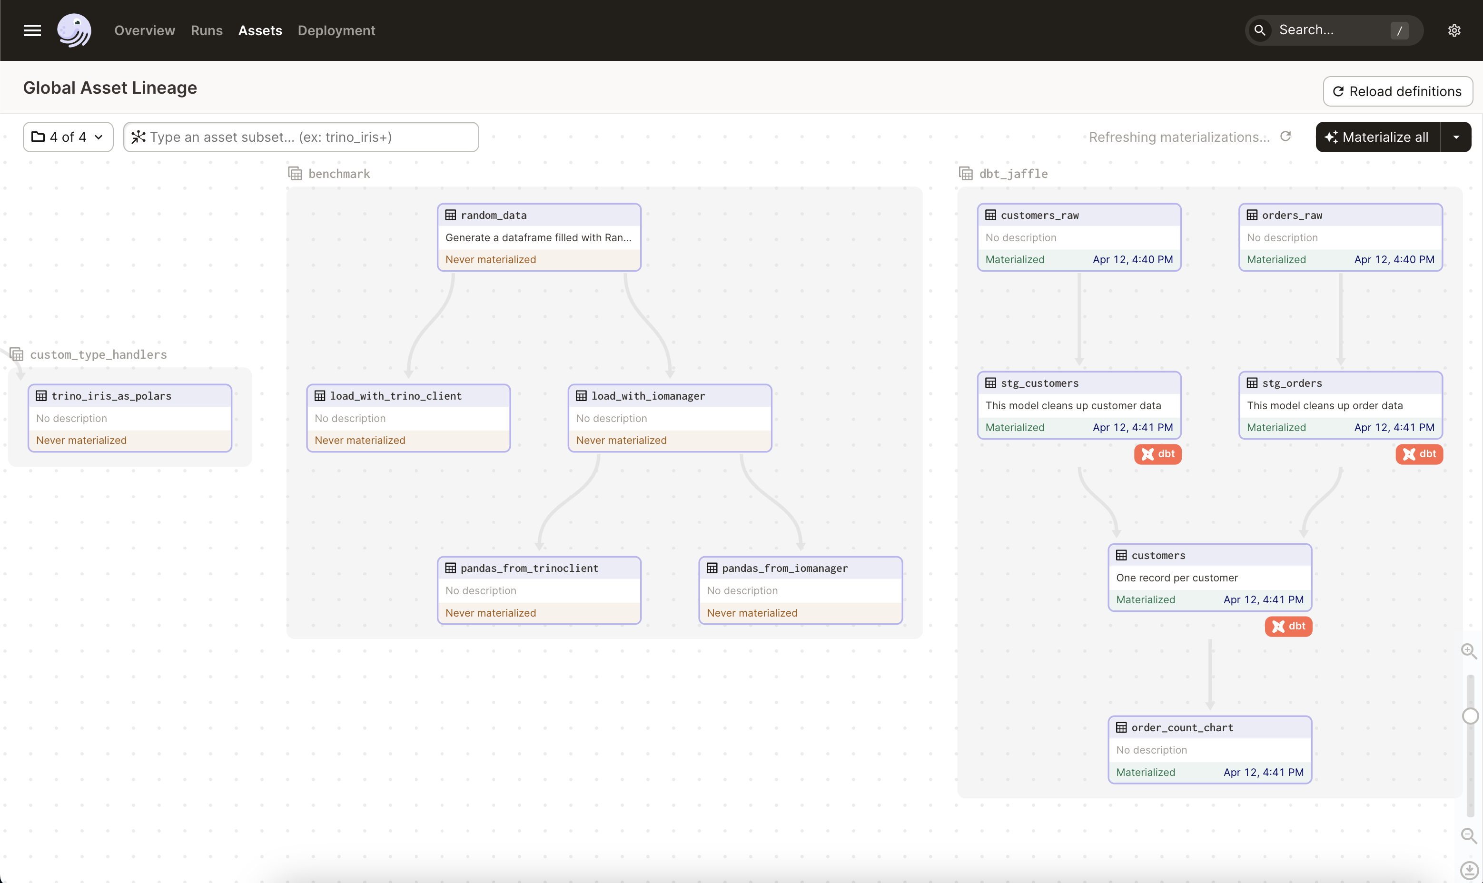Click table icon on stg_orders node

1253,383
